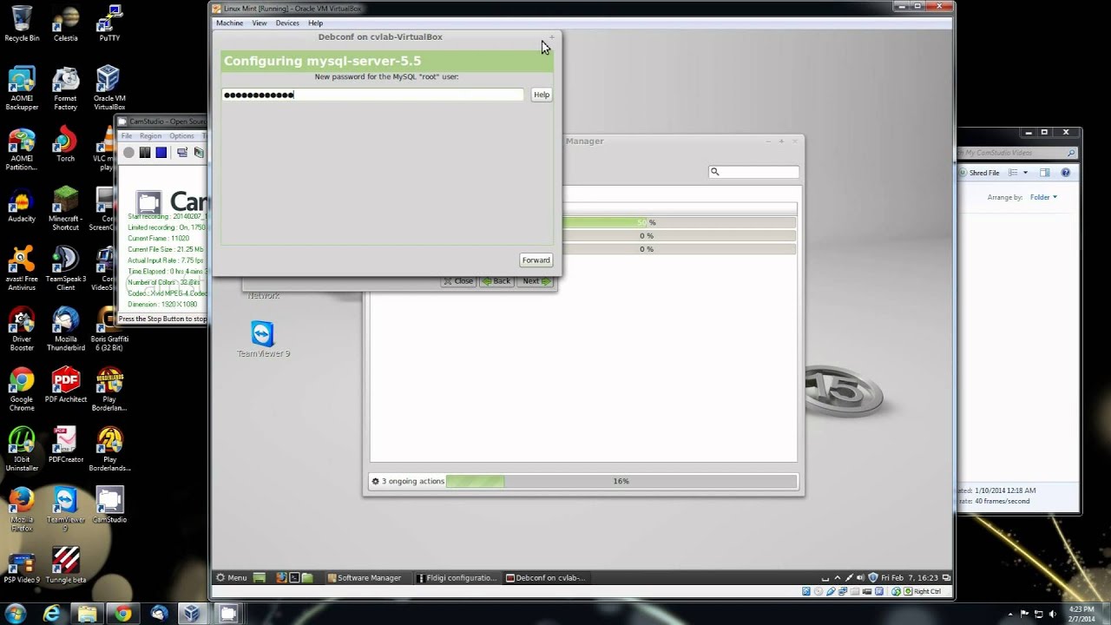Viewport: 1111px width, 625px height.
Task: Click the Forward button in Debconf
Action: tap(536, 260)
